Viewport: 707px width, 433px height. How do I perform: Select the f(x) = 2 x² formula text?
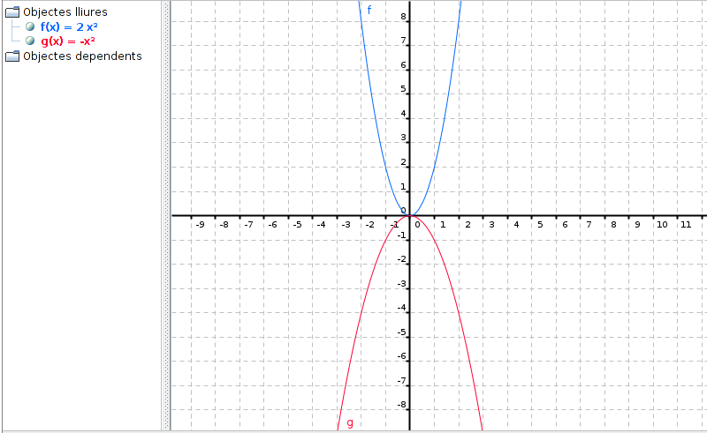click(69, 27)
